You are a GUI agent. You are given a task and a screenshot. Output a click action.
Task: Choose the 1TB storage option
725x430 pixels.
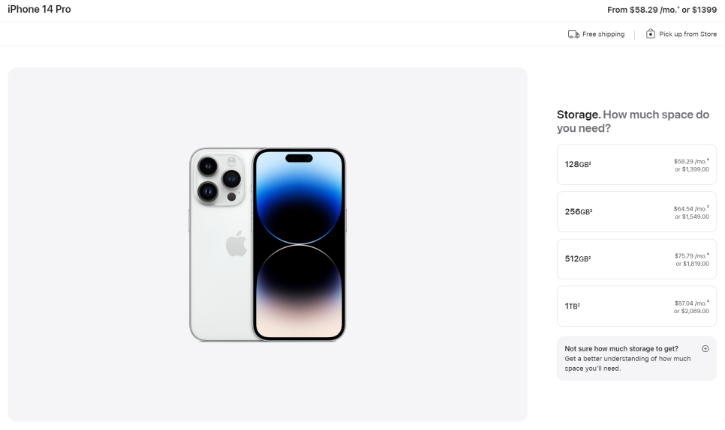(x=636, y=306)
